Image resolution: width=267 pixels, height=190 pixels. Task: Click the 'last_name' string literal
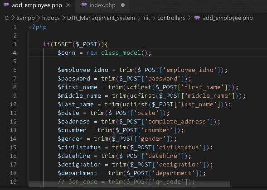click(x=197, y=104)
